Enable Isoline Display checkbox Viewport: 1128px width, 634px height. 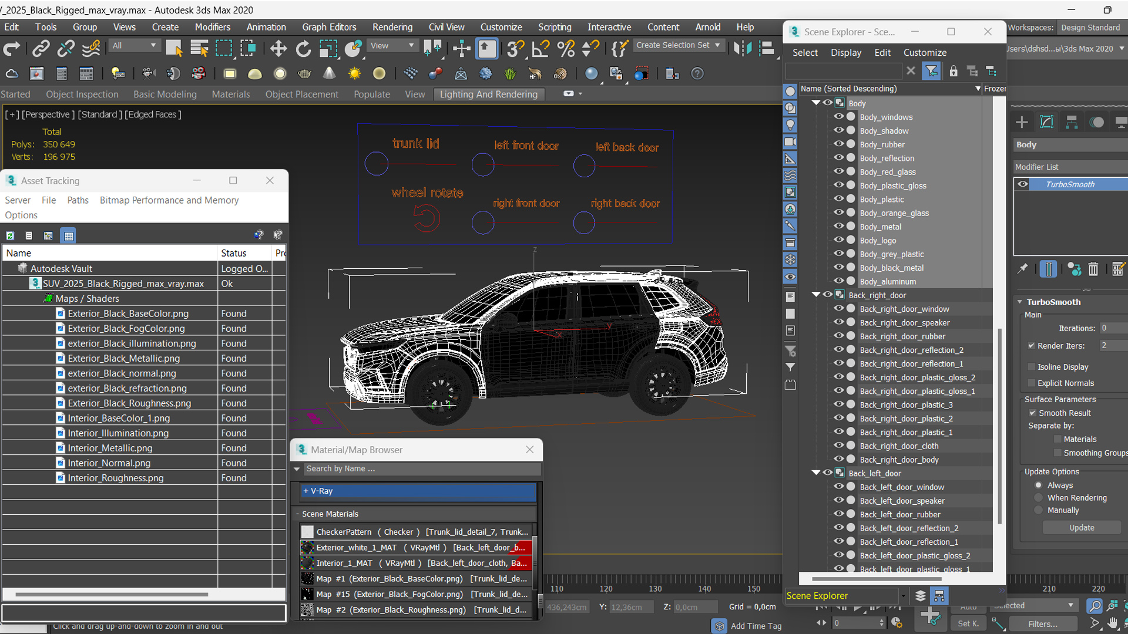tap(1031, 367)
